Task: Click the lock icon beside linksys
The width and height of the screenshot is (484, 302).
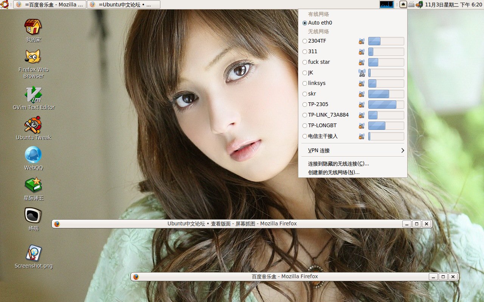Action: coord(362,83)
